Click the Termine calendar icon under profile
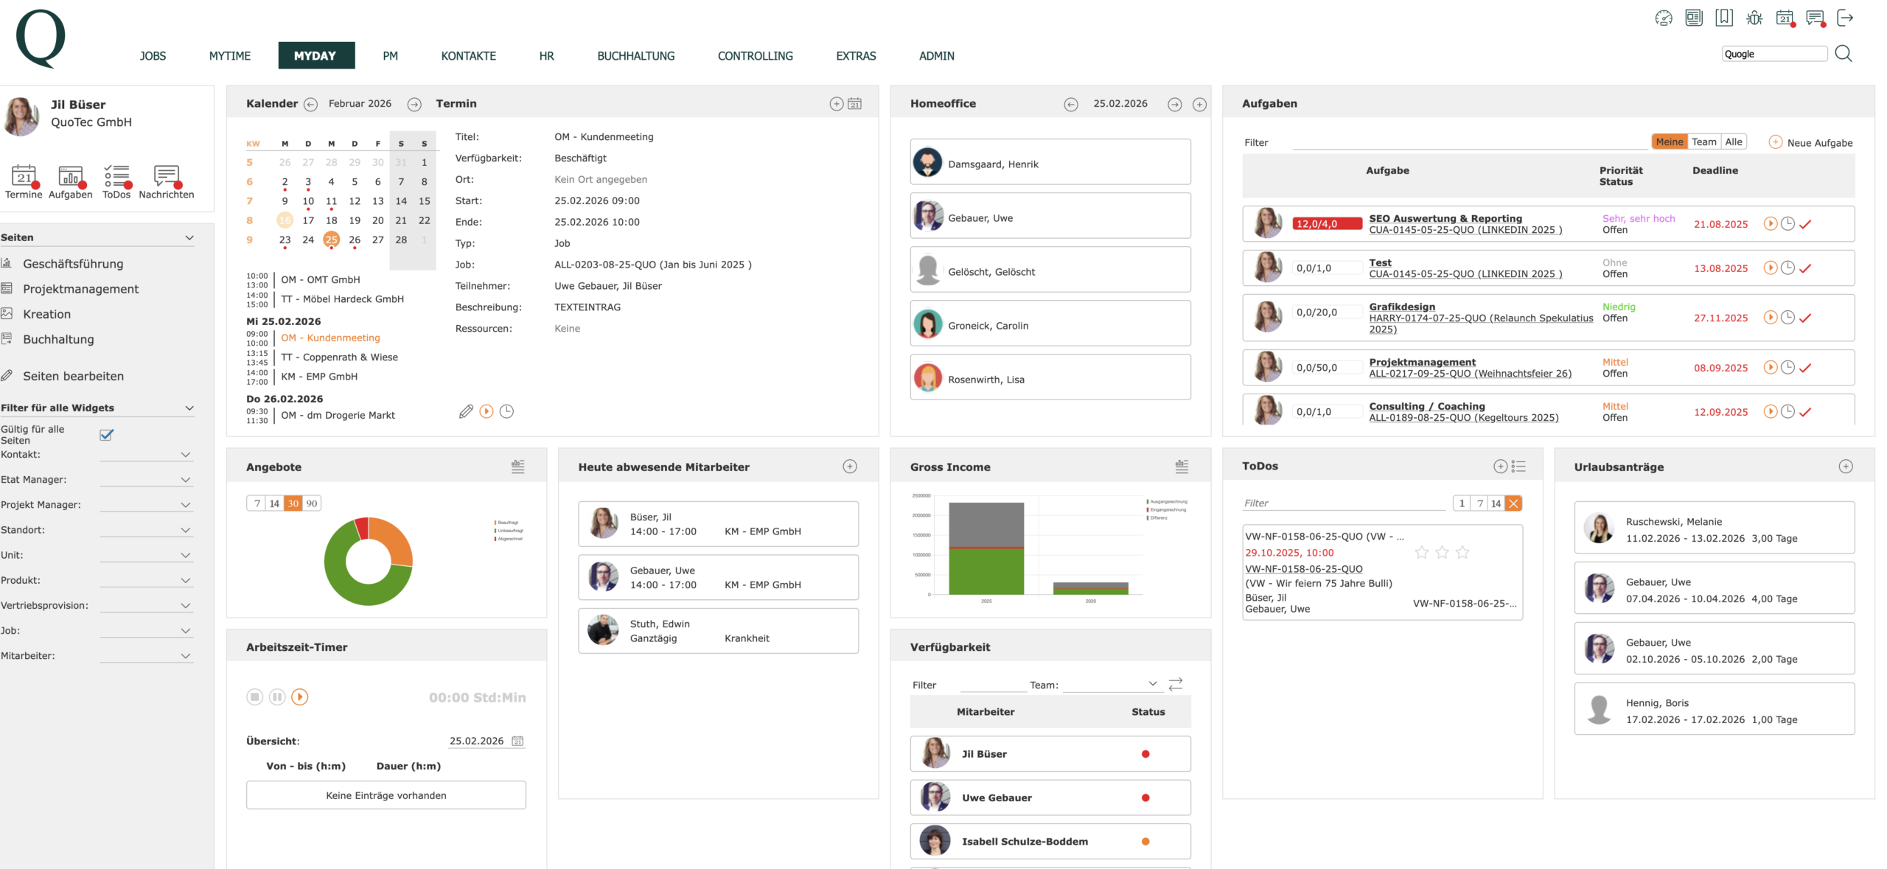1887x869 pixels. tap(24, 177)
